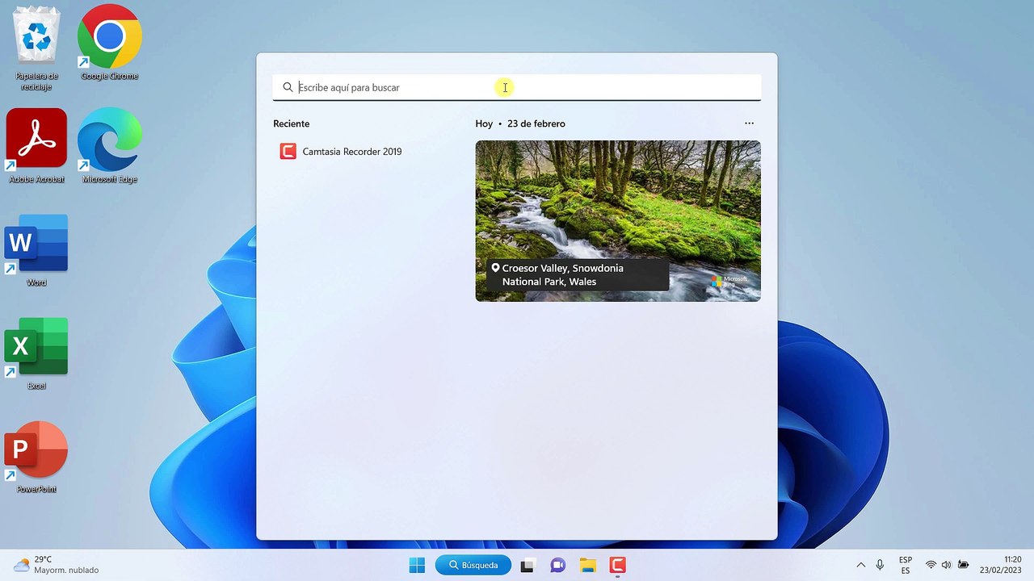Open the File Explorer taskbar icon
Viewport: 1034px width, 581px height.
587,565
